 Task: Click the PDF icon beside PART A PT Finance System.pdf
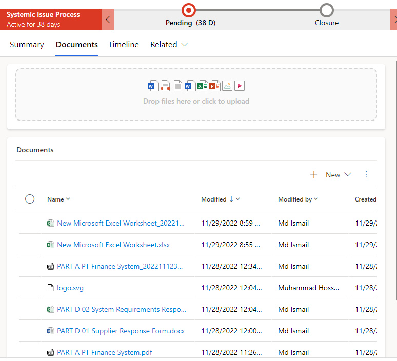click(50, 352)
